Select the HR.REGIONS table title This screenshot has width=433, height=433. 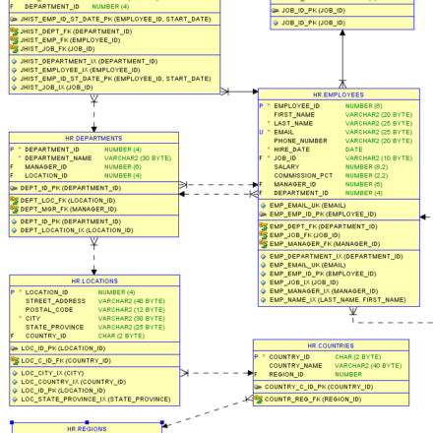pyautogui.click(x=87, y=429)
